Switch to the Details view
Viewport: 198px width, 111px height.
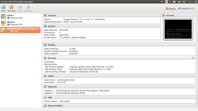pos(171,9)
